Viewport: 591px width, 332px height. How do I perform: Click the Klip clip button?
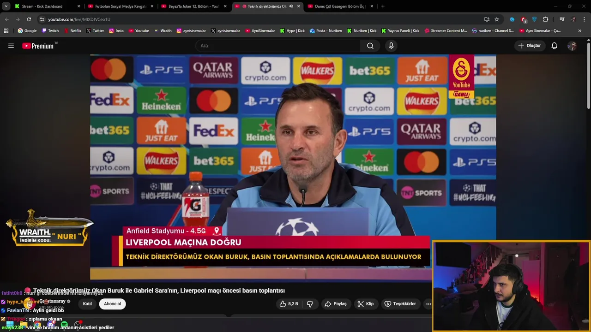click(x=366, y=304)
